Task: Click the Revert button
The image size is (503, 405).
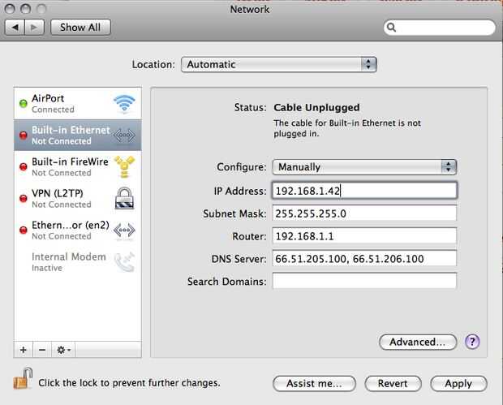Action: pos(393,383)
